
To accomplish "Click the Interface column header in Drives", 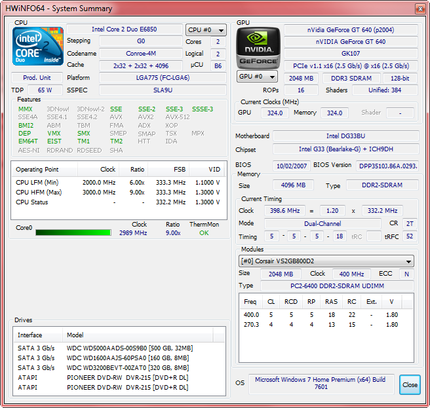I will 38,335.
